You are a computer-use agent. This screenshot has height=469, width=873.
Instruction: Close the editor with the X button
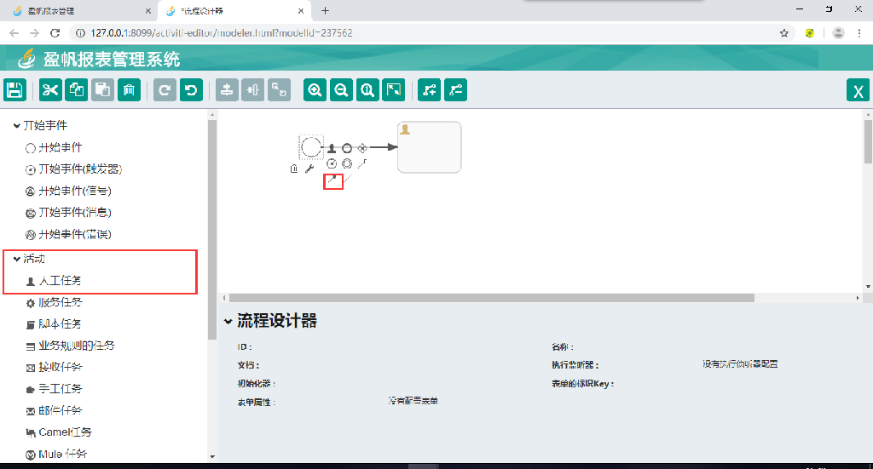pos(858,91)
